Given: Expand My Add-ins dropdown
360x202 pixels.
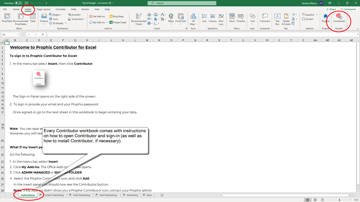Looking at the screenshot, I should [x=107, y=22].
